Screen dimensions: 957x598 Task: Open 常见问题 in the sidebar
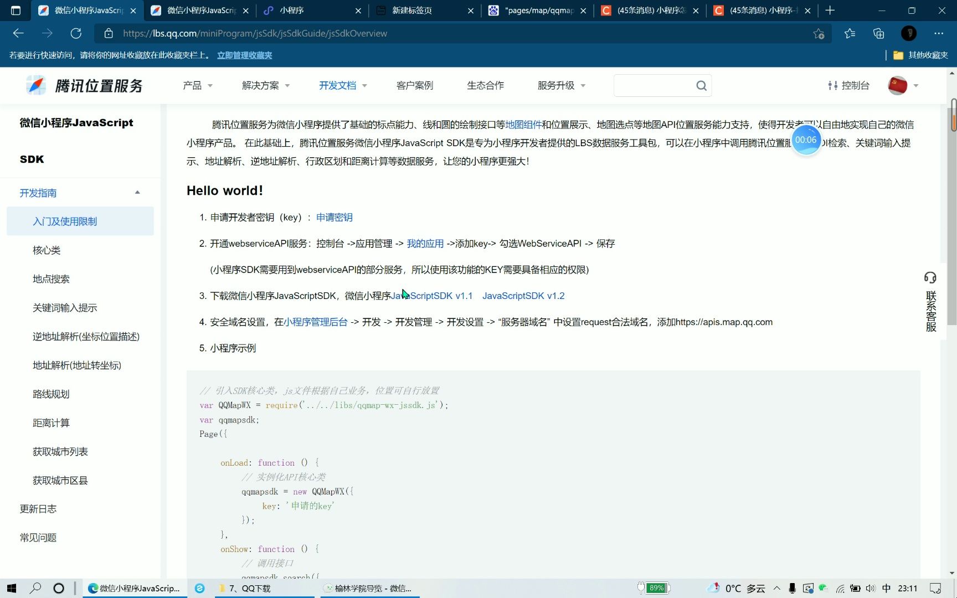pos(38,538)
